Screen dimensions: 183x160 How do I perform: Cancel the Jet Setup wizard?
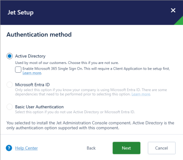pos(161,148)
